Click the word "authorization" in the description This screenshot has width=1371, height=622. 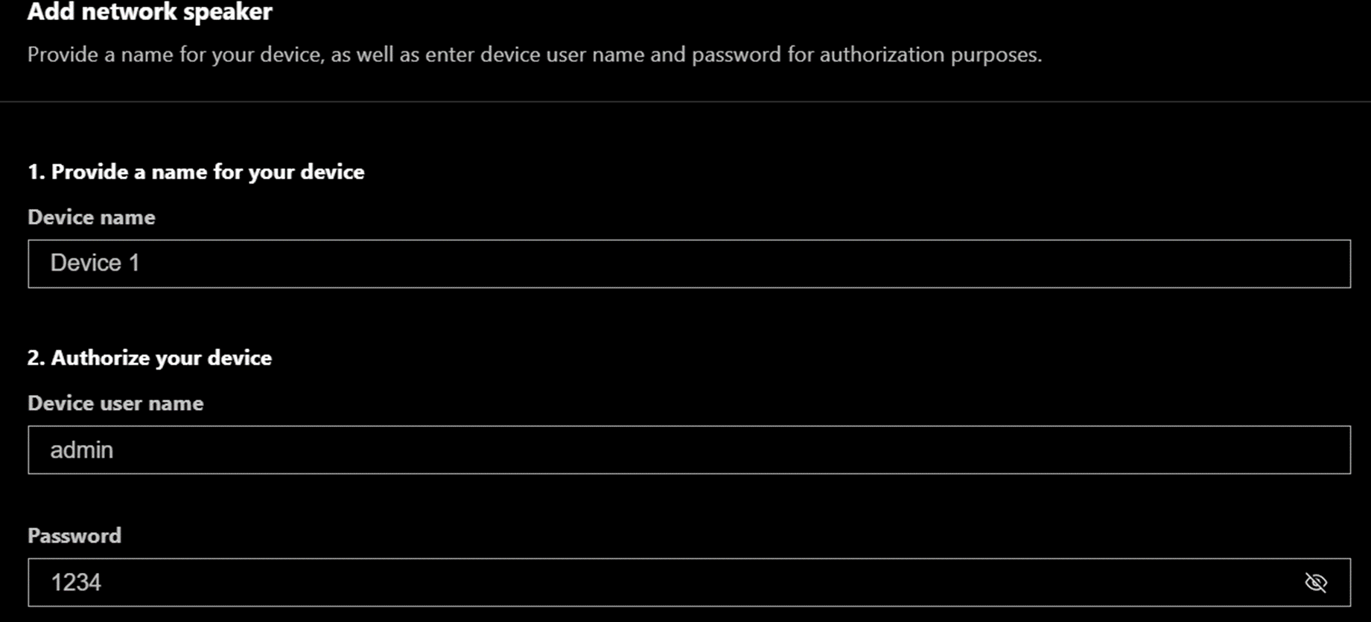882,55
